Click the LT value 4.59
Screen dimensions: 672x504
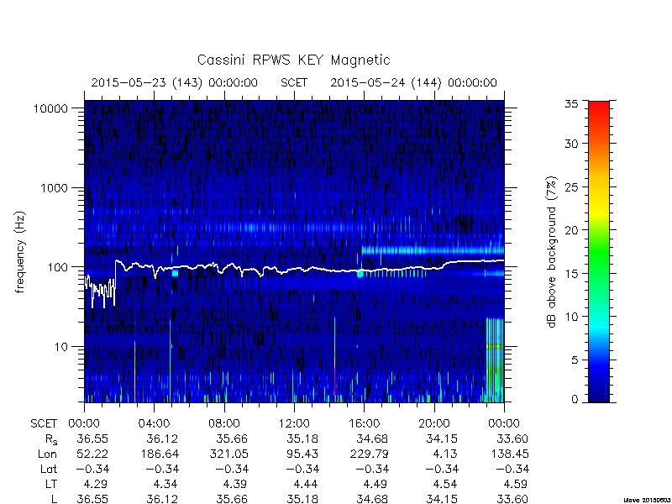click(x=514, y=484)
